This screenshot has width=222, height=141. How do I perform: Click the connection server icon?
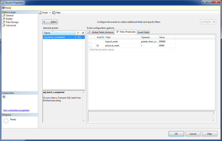[4, 97]
